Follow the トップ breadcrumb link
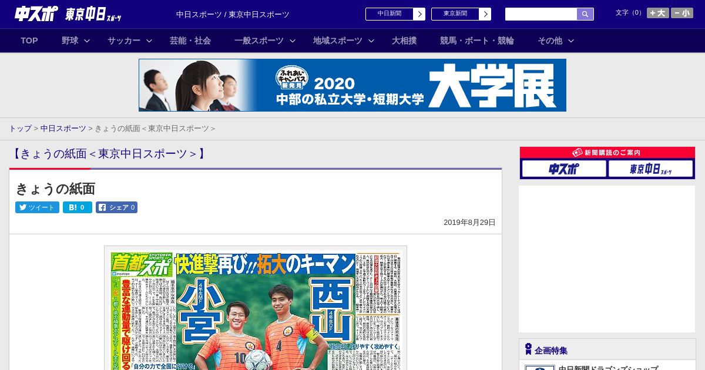The width and height of the screenshot is (705, 370). click(20, 128)
